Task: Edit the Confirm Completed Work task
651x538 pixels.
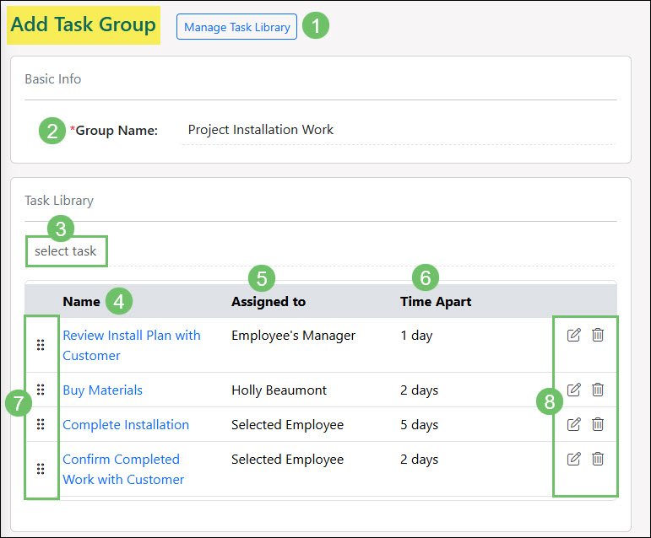Action: (574, 459)
